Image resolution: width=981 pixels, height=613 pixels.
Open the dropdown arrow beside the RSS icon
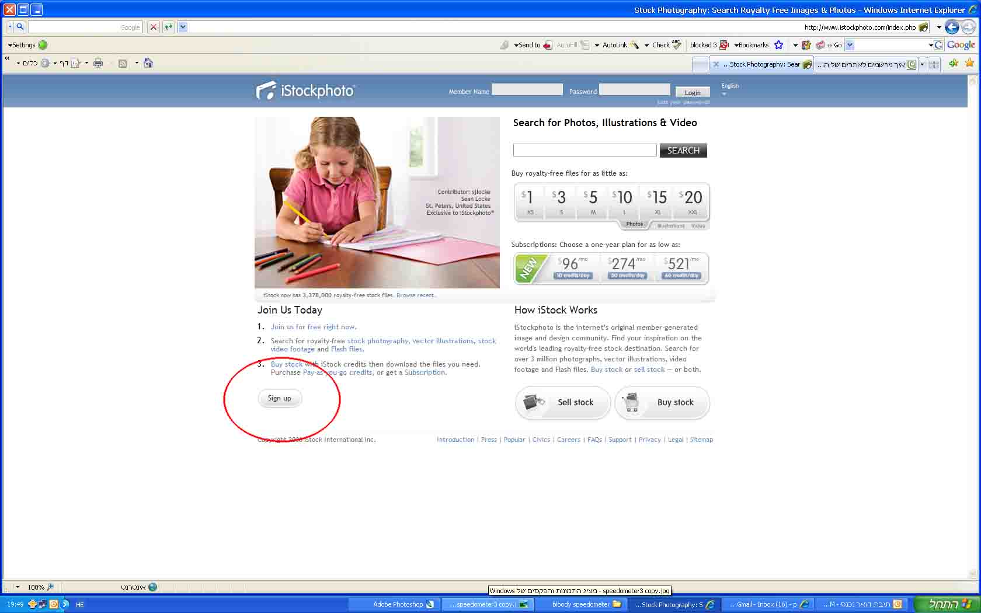click(x=137, y=63)
